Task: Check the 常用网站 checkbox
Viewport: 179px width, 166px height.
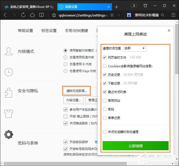Action: 105,101
